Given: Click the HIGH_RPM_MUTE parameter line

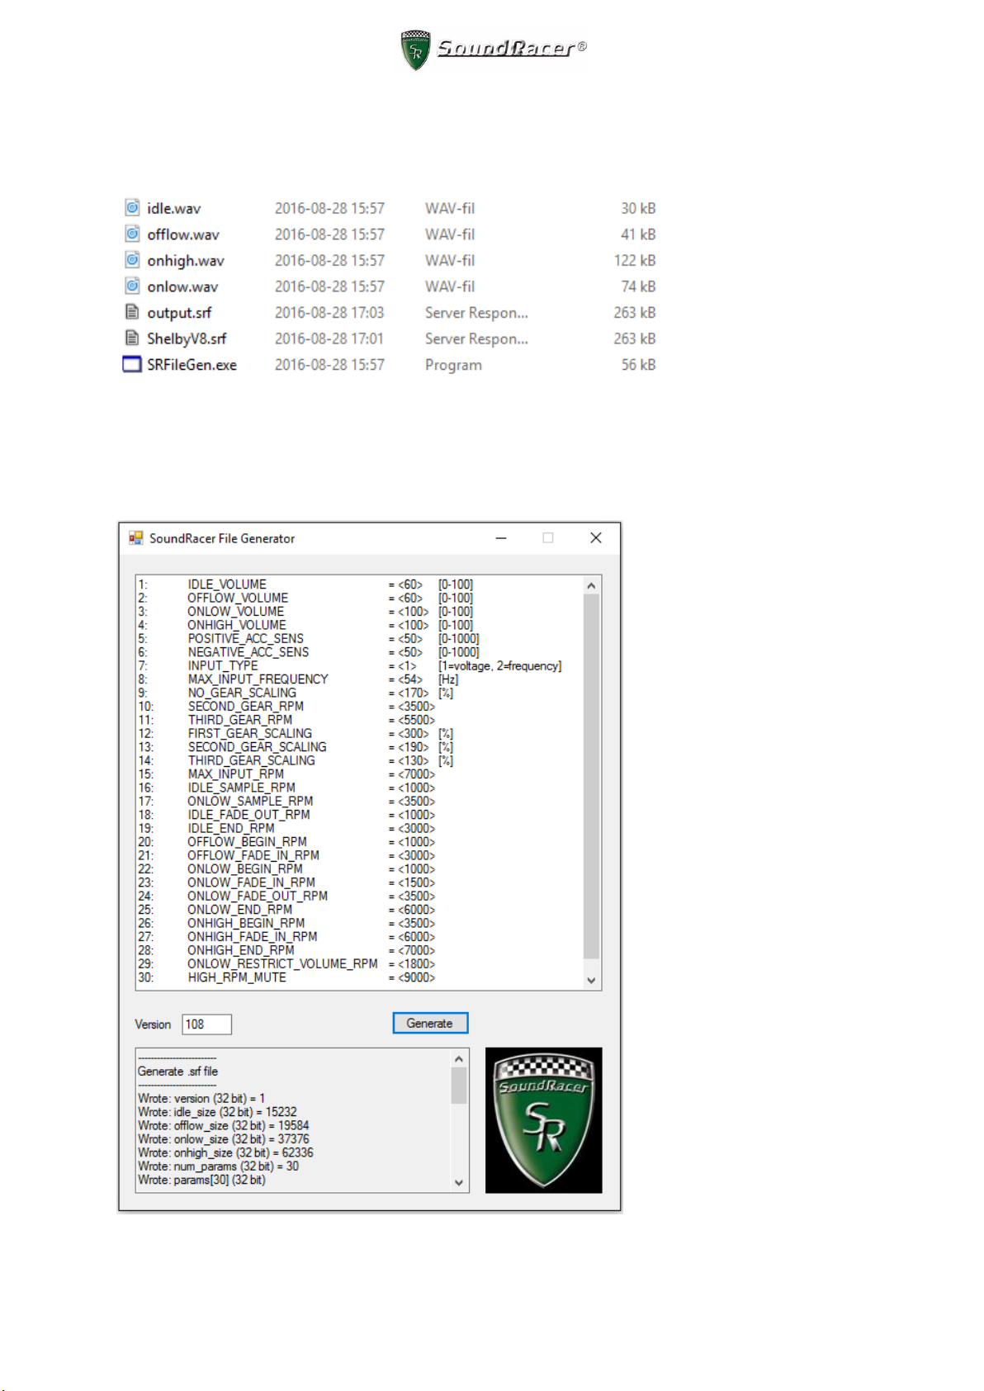Looking at the screenshot, I should (286, 977).
